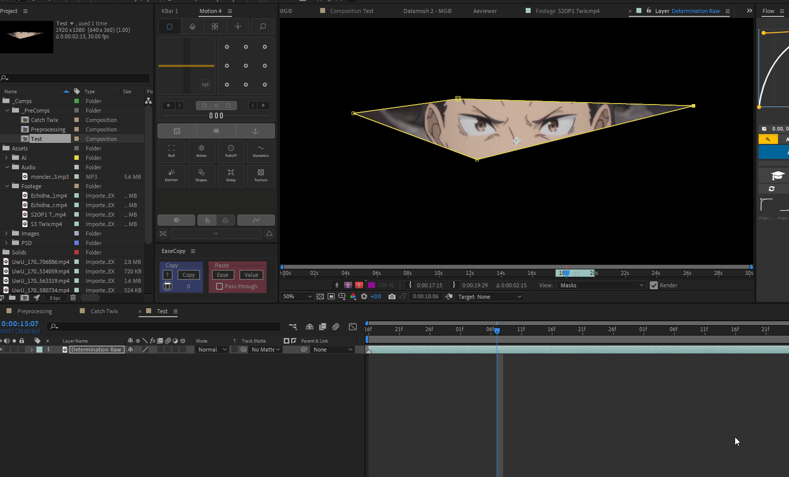Switch to the Catch Twix timeline tab
This screenshot has width=789, height=477.
tap(104, 311)
